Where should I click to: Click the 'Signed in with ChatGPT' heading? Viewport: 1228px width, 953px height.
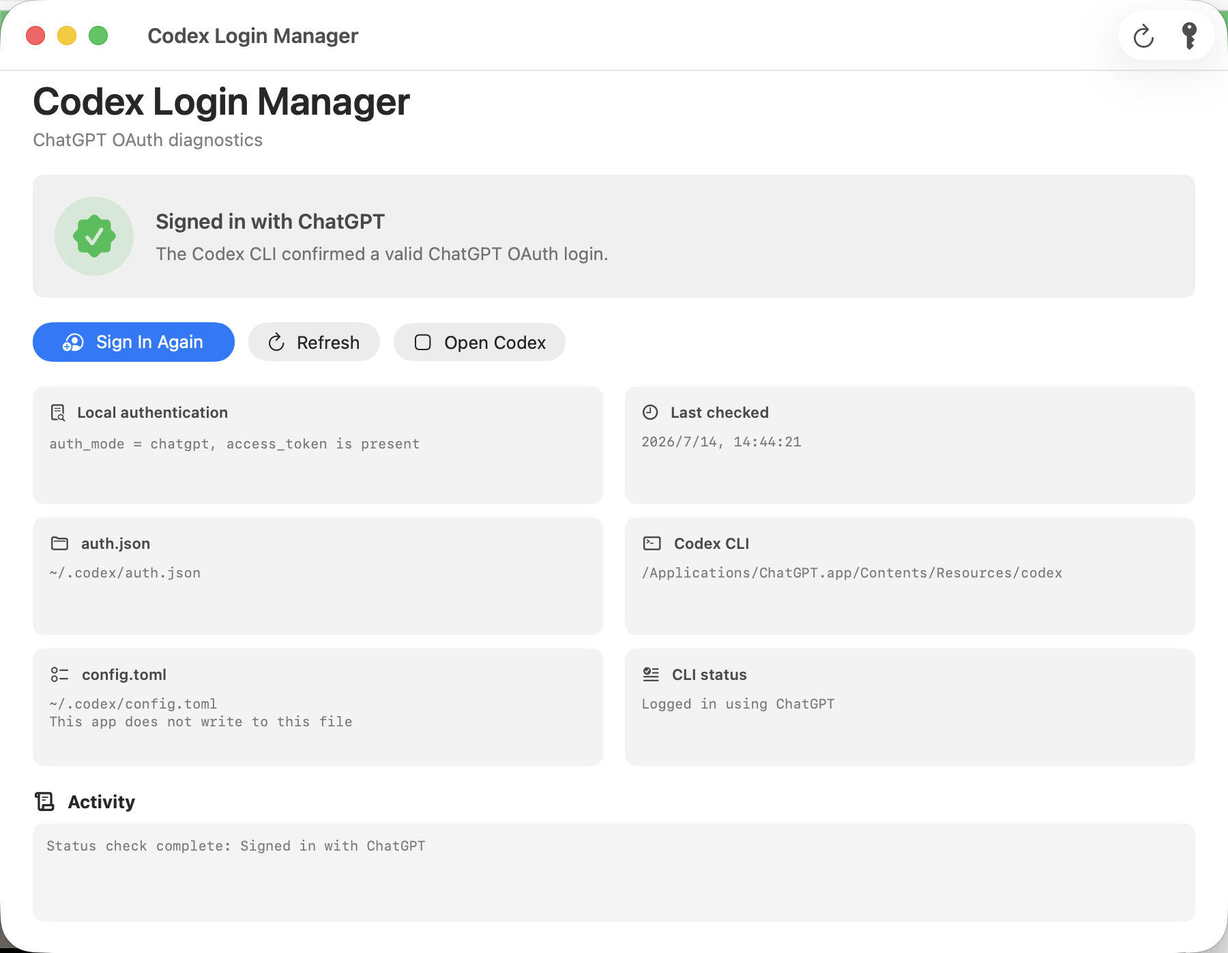(270, 221)
